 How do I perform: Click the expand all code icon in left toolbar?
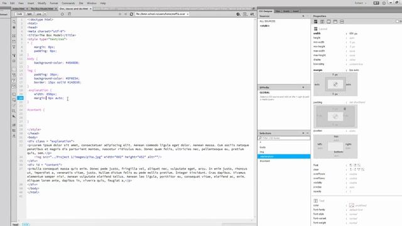pos(14,47)
